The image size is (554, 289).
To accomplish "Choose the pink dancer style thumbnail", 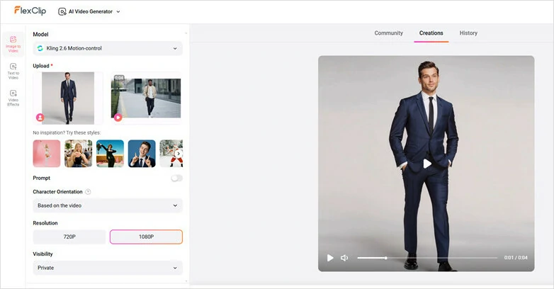I will [47, 153].
